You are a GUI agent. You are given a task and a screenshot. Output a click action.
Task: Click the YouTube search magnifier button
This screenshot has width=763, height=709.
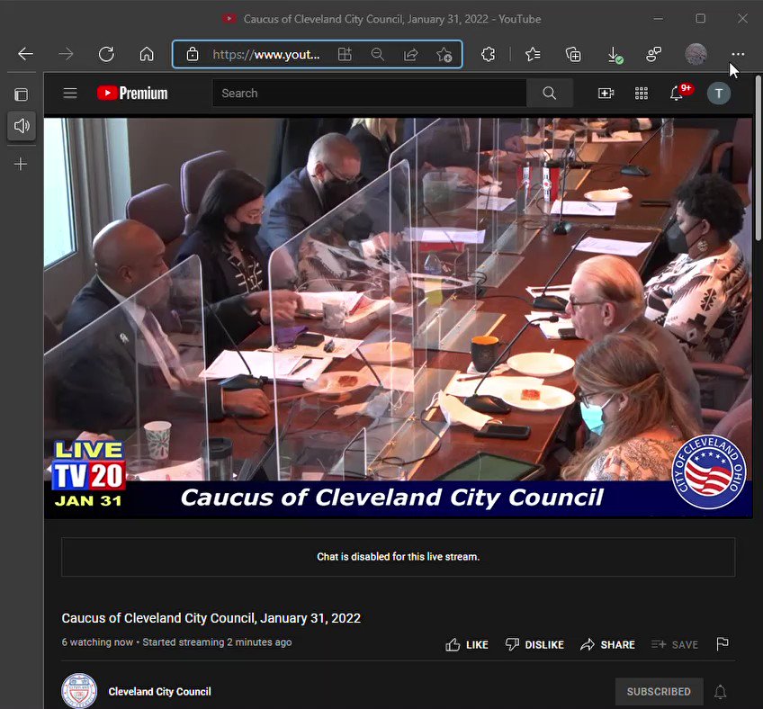(550, 93)
